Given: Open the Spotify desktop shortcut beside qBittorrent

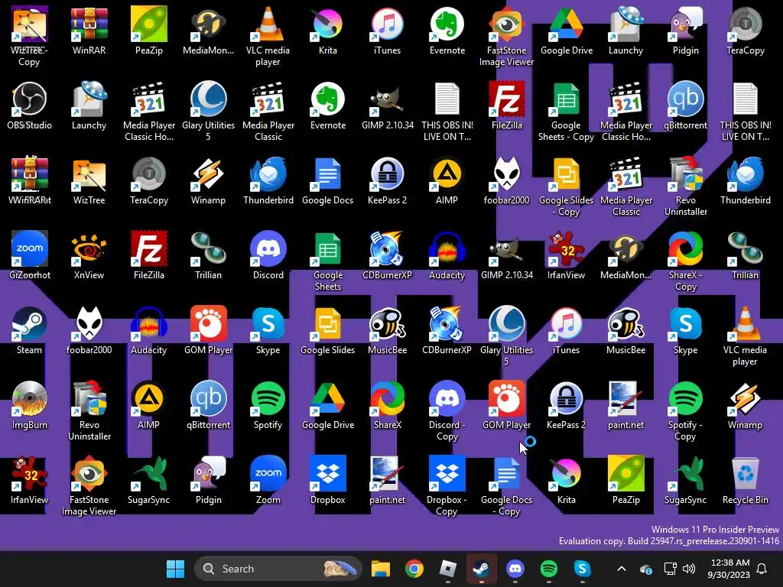Looking at the screenshot, I should 268,405.
